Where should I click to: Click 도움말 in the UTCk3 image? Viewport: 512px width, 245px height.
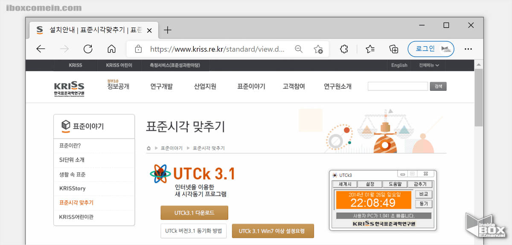(x=395, y=184)
